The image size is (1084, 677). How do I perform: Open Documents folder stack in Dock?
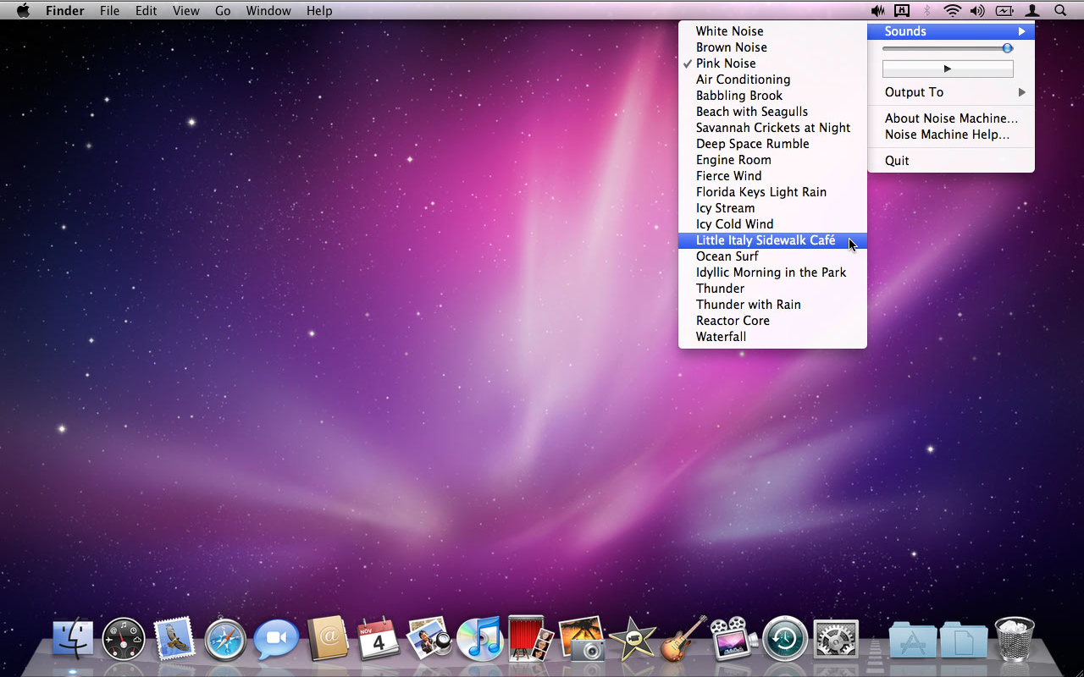[x=964, y=639]
